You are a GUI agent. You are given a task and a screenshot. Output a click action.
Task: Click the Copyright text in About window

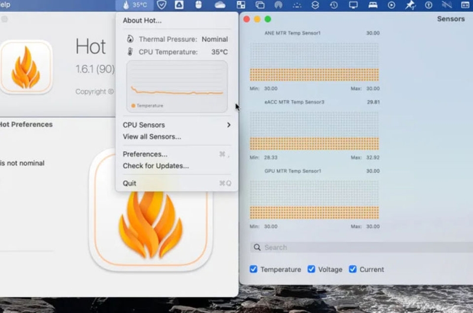tap(95, 92)
